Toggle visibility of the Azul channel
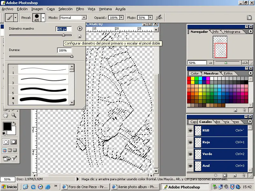 tap(190, 166)
